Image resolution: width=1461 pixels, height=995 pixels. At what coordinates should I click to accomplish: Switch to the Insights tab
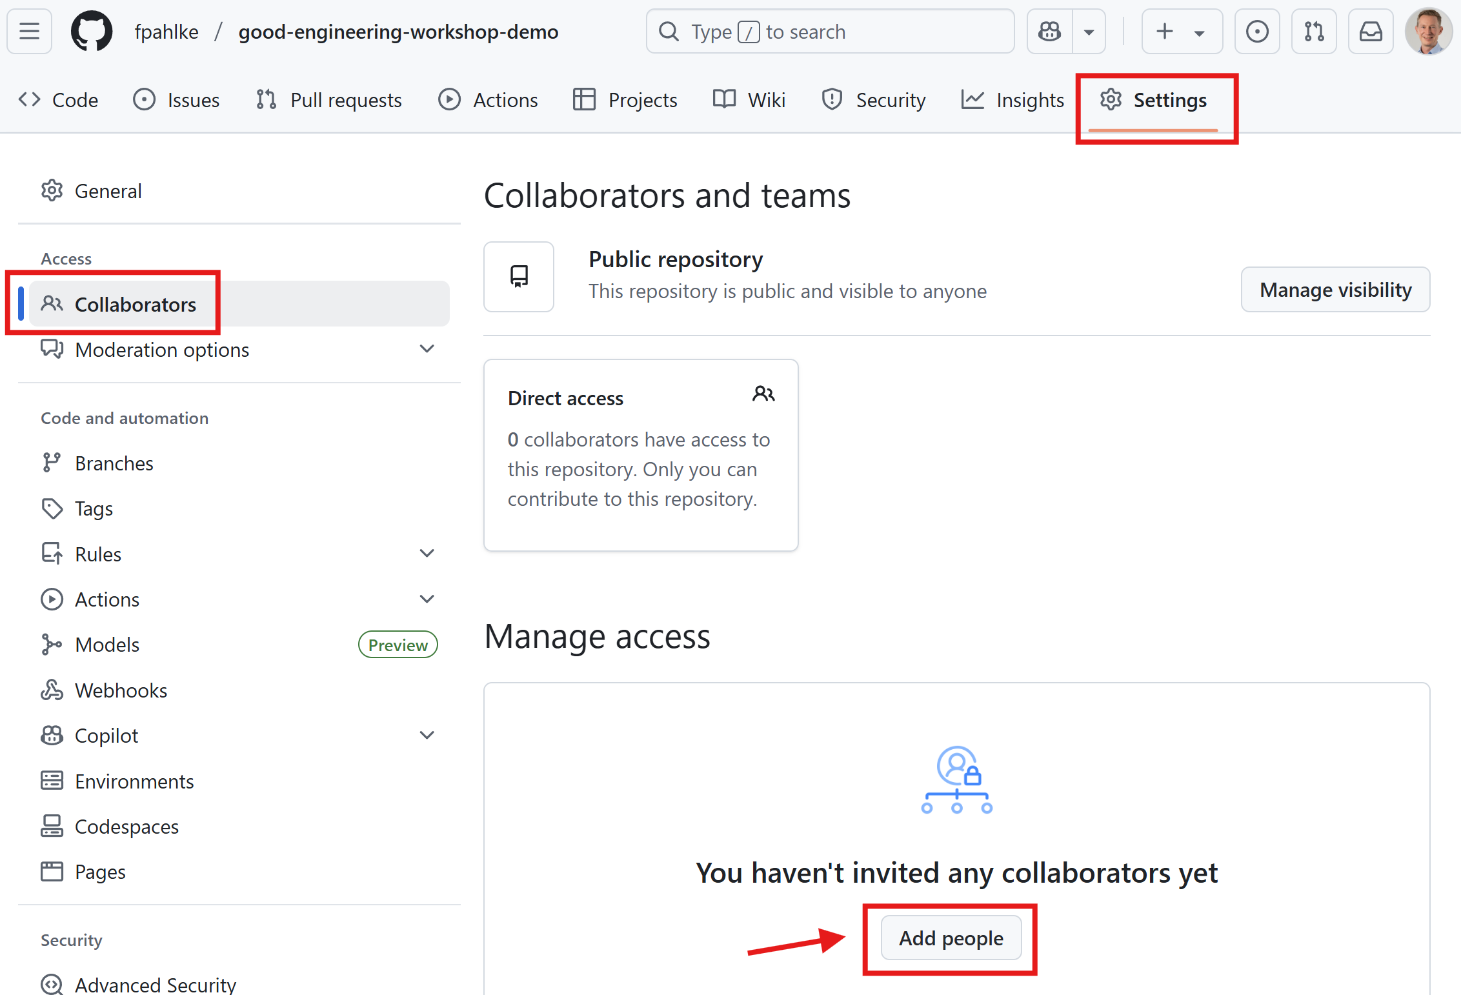(x=1013, y=100)
